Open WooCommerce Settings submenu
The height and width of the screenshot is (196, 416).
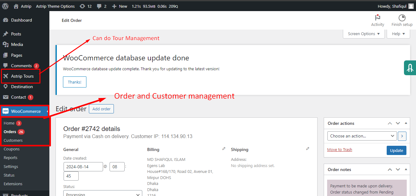[11, 166]
